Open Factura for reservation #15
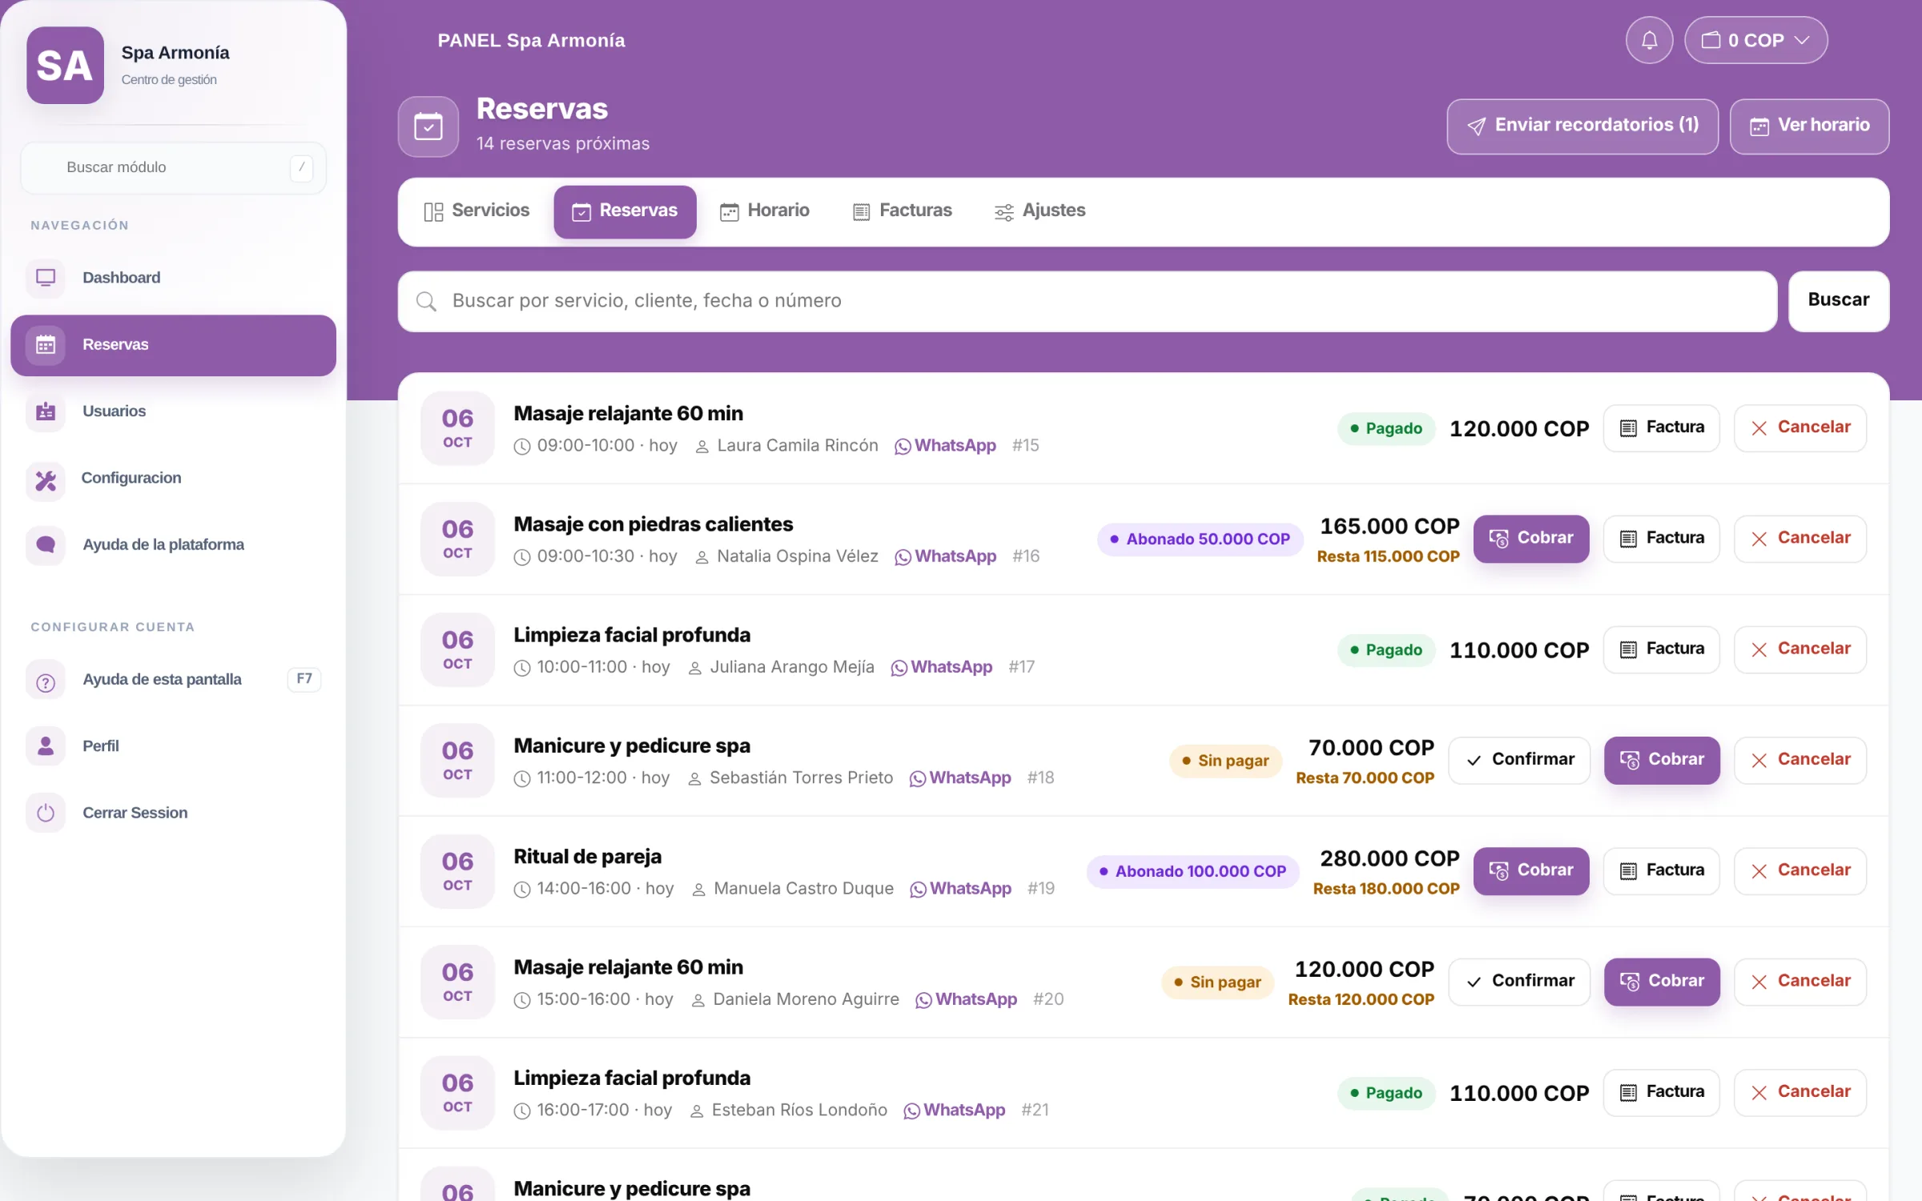This screenshot has width=1922, height=1201. point(1661,428)
